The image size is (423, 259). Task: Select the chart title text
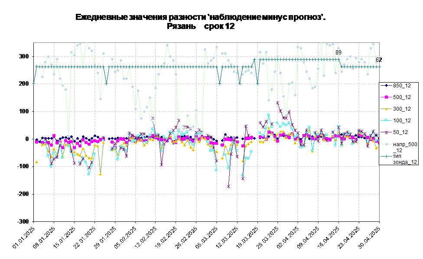pyautogui.click(x=200, y=22)
